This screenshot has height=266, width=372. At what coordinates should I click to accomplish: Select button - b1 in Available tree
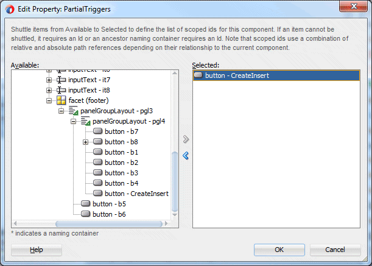(122, 152)
